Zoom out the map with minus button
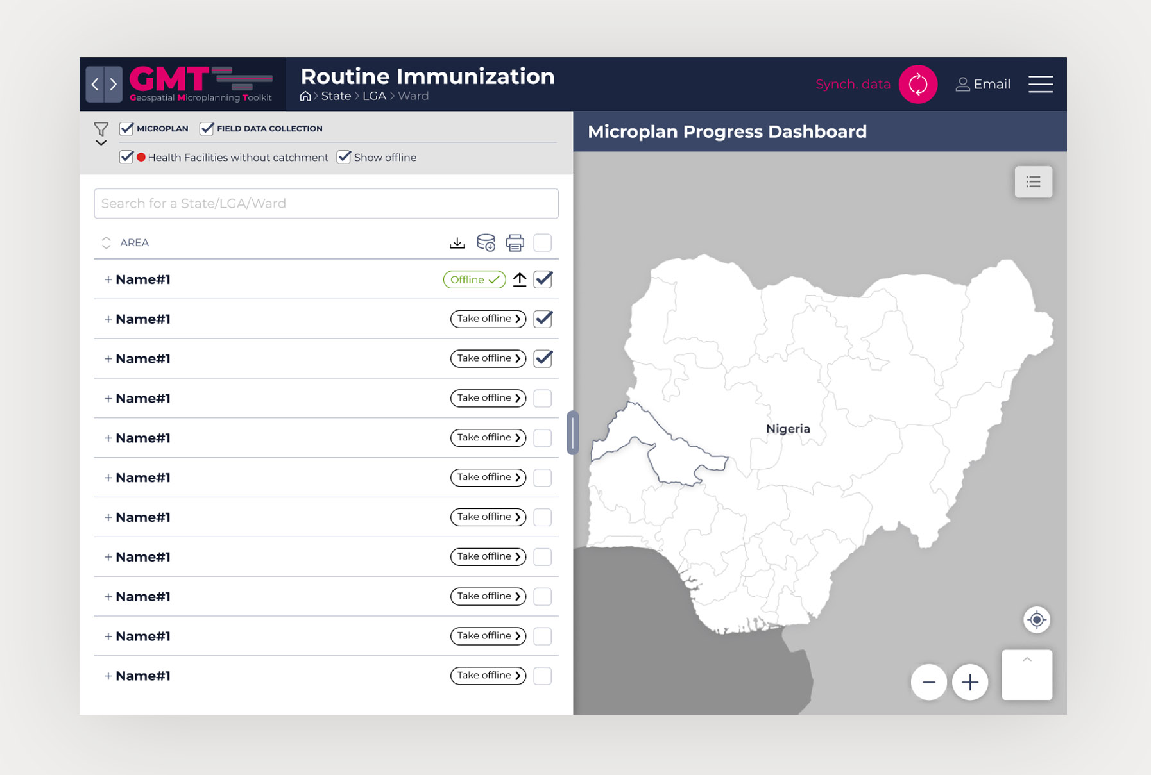Viewport: 1151px width, 775px height. 928,682
